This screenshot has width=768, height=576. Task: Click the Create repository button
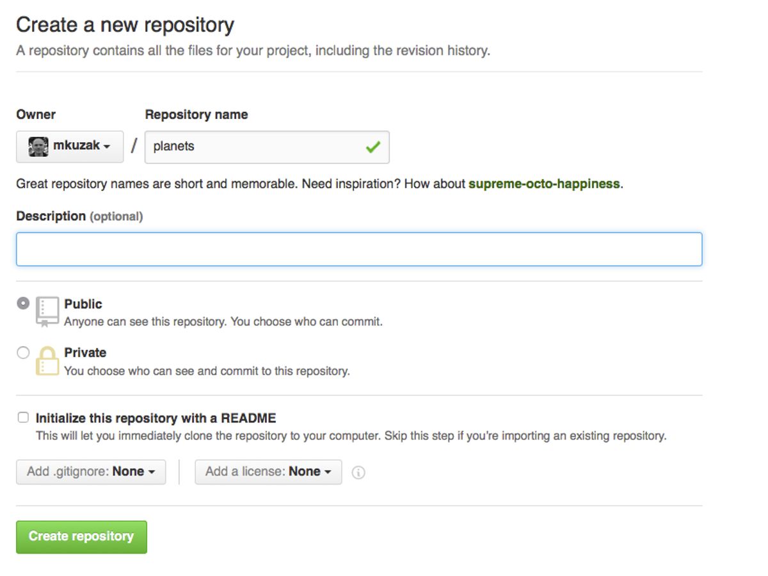(x=81, y=536)
